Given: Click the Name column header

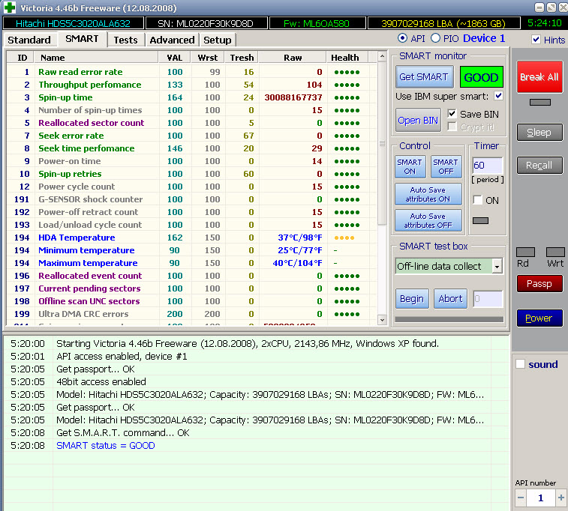Looking at the screenshot, I should 96,58.
